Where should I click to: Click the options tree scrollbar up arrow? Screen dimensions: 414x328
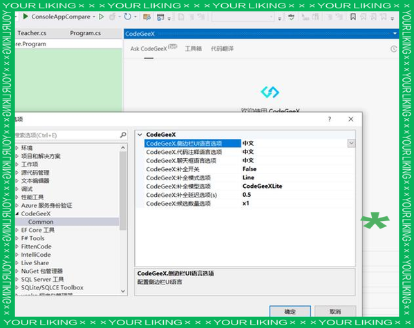(123, 148)
